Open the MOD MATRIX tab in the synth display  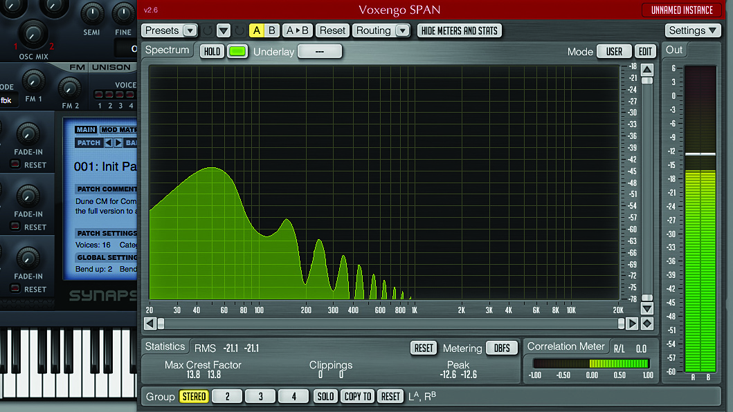[x=118, y=129]
